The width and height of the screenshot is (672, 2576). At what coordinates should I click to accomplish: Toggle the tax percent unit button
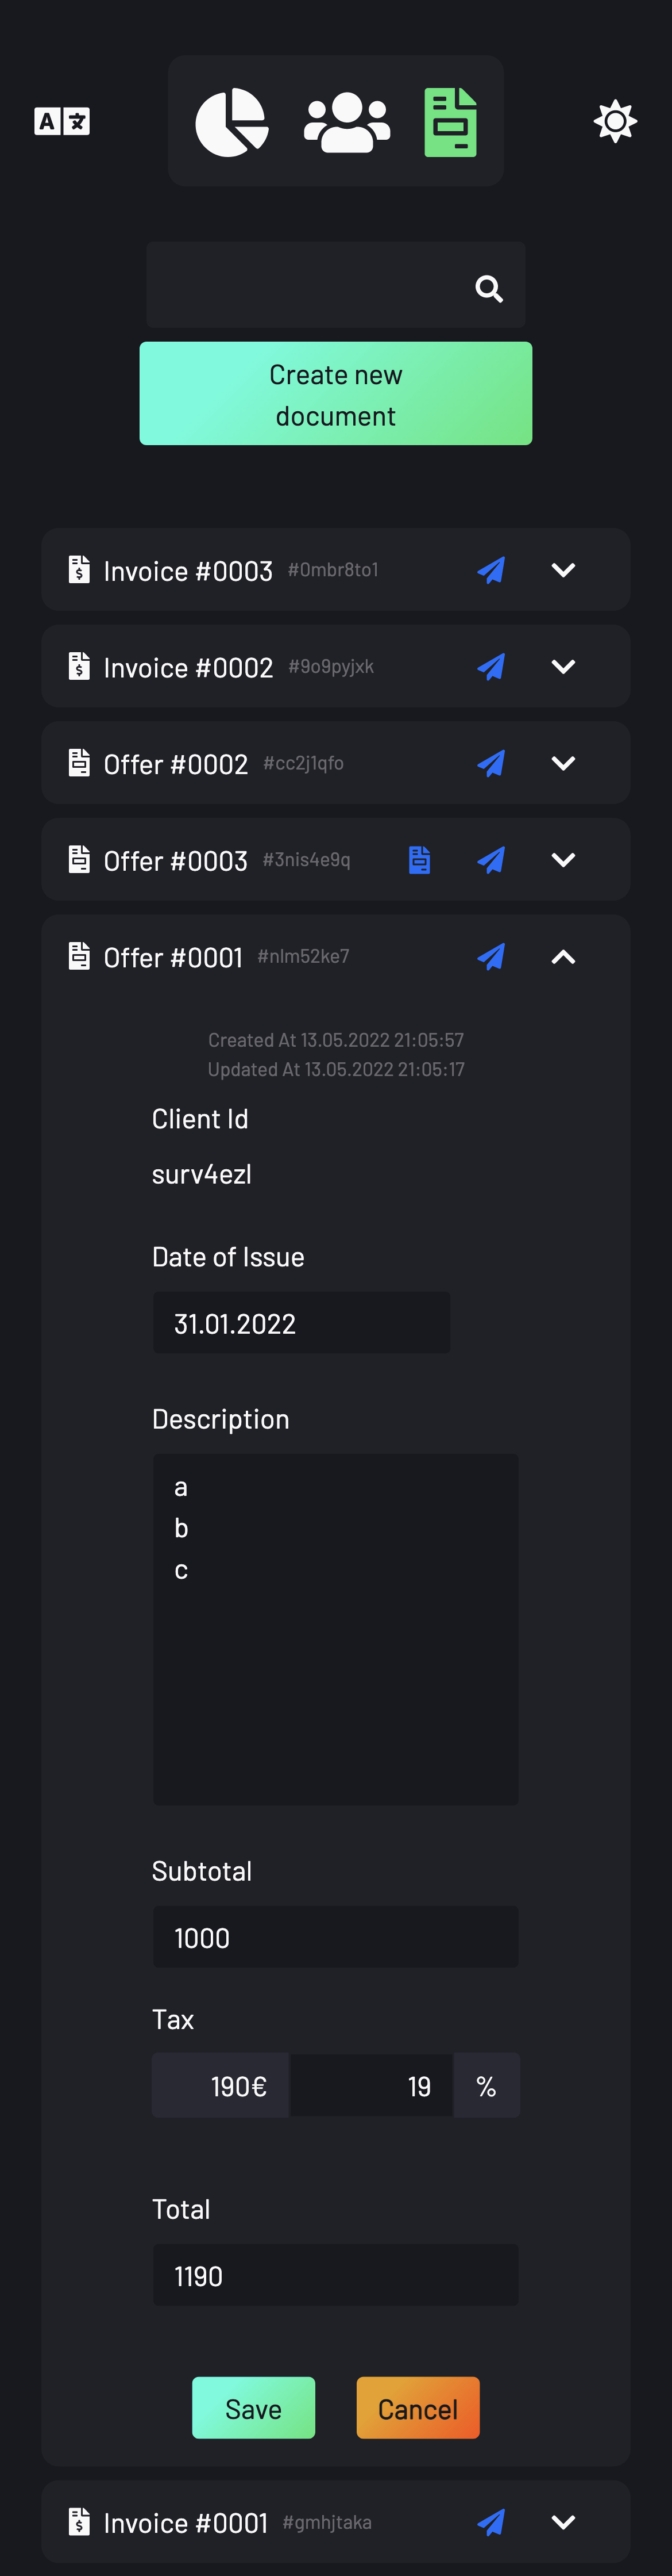pos(486,2086)
